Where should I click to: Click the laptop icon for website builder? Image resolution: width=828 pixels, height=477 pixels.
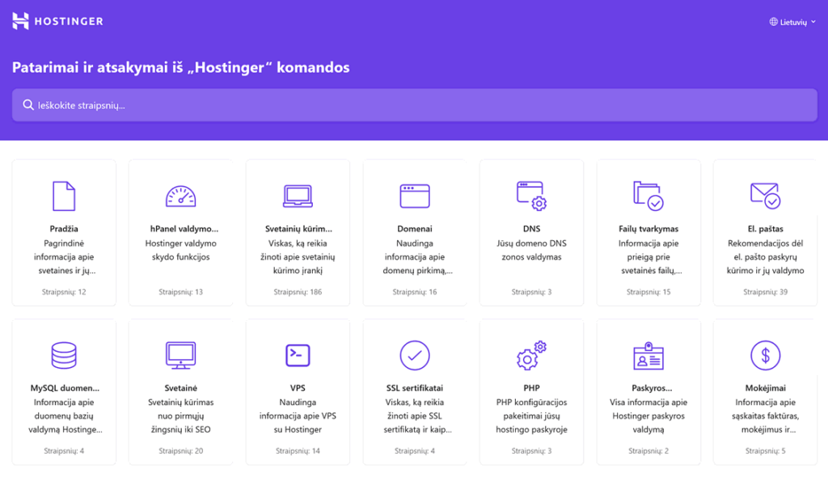click(298, 196)
